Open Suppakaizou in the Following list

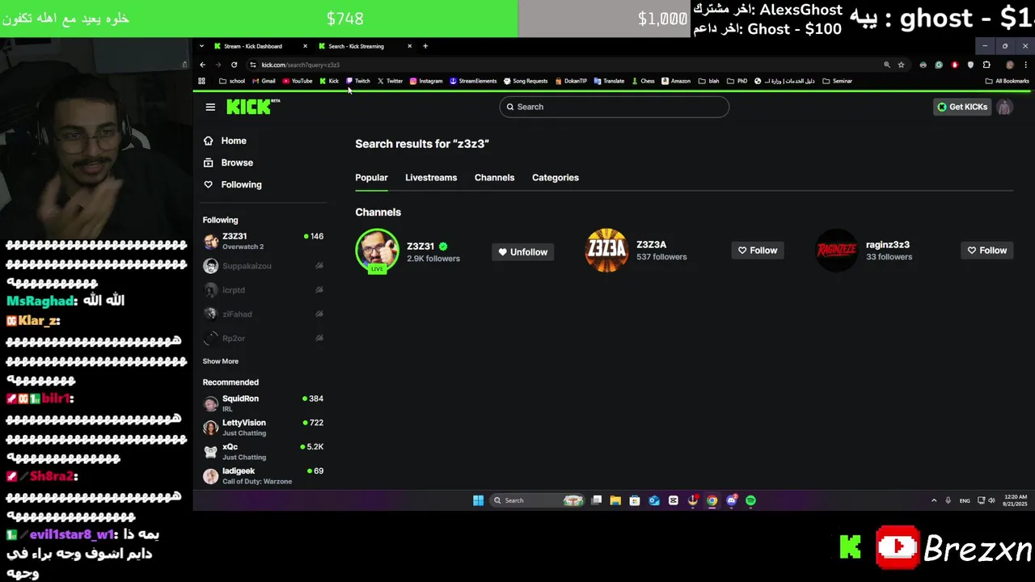[x=263, y=266]
